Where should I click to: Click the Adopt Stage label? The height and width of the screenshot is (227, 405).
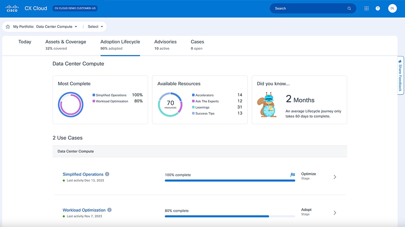click(x=306, y=211)
